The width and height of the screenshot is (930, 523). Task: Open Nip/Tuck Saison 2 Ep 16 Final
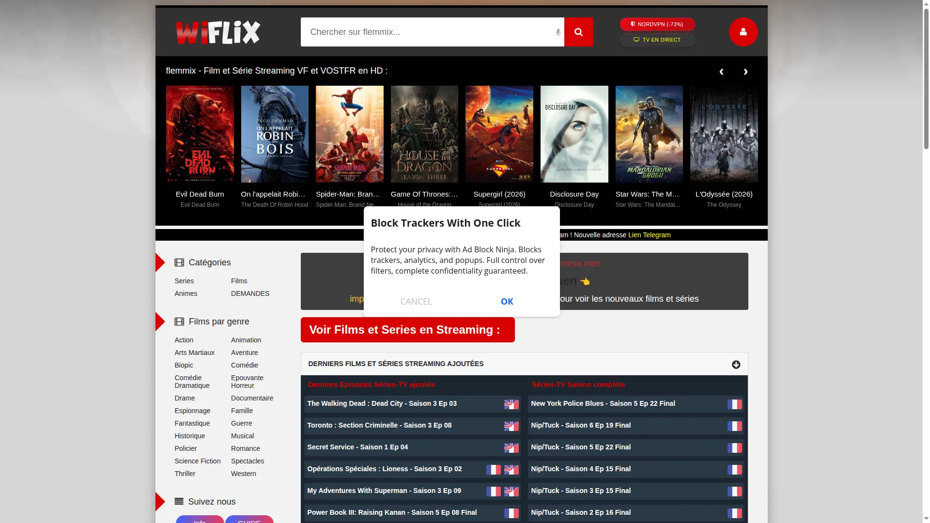[x=636, y=513]
